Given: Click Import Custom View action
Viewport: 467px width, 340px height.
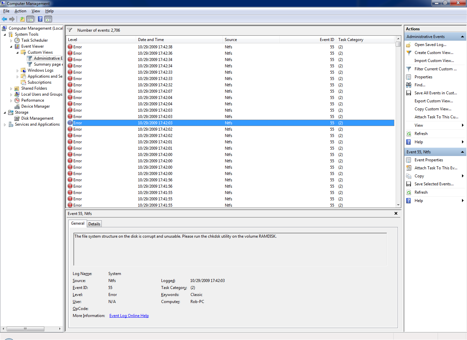Looking at the screenshot, I should 434,61.
